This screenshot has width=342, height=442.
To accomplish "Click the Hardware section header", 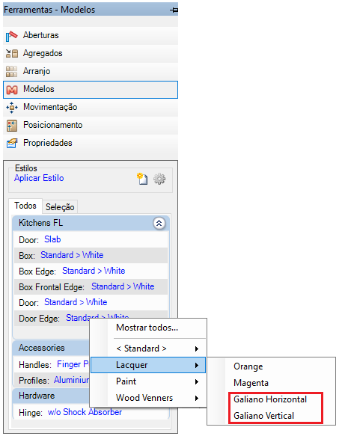I will pos(52,396).
